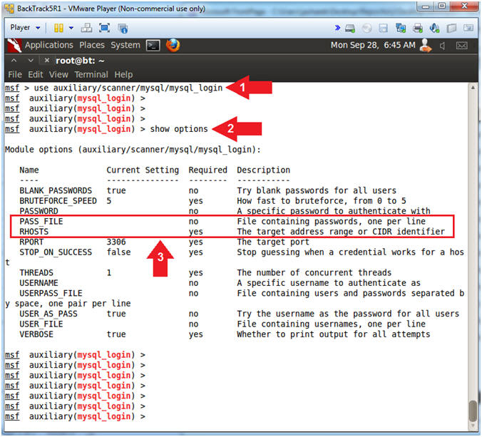This screenshot has width=482, height=437.
Task: Expand the power options arrow beside pause
Action: (71, 28)
